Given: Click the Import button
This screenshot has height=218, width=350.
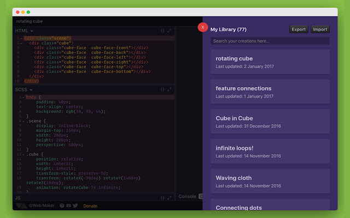Looking at the screenshot, I should (x=320, y=29).
